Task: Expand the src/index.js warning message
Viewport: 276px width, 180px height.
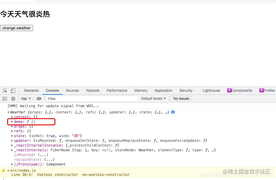Action: (x=8, y=170)
